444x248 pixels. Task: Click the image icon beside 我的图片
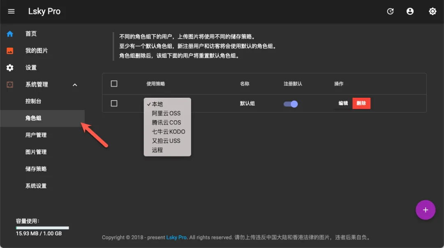click(10, 51)
